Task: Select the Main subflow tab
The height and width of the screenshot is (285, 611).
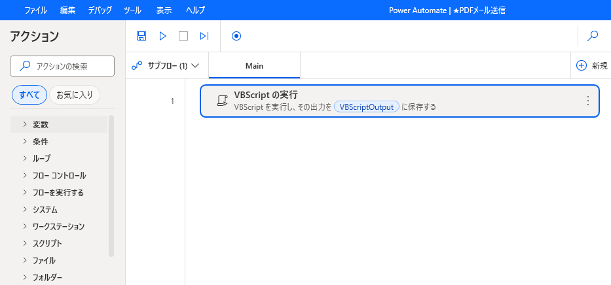Action: tap(254, 66)
